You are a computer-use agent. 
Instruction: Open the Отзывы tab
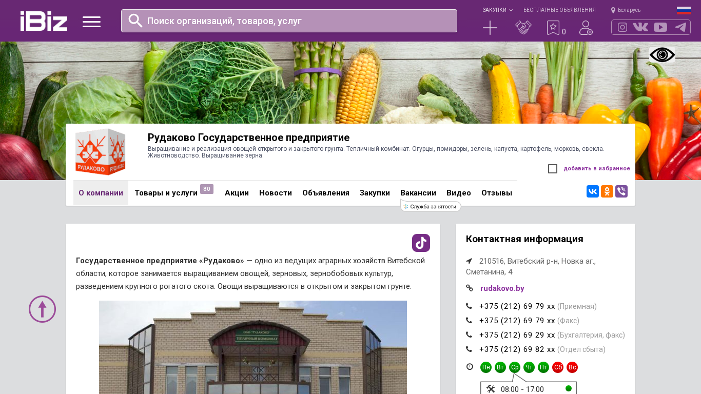point(497,193)
